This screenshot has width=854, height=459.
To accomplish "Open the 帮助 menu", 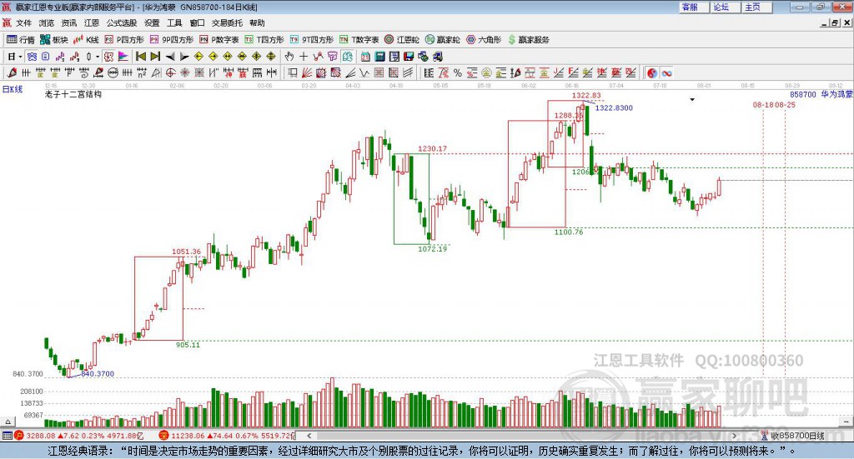I will [257, 22].
